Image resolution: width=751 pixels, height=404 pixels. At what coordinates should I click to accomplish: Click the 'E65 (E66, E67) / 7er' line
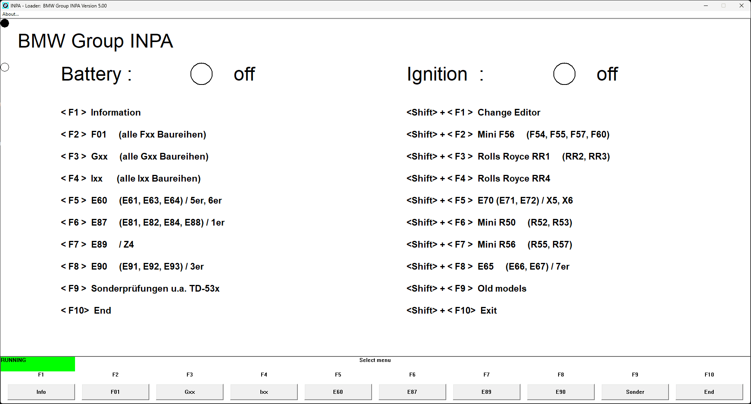click(x=488, y=266)
